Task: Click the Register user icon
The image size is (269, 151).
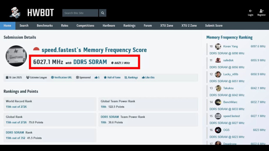Action: tap(261, 11)
